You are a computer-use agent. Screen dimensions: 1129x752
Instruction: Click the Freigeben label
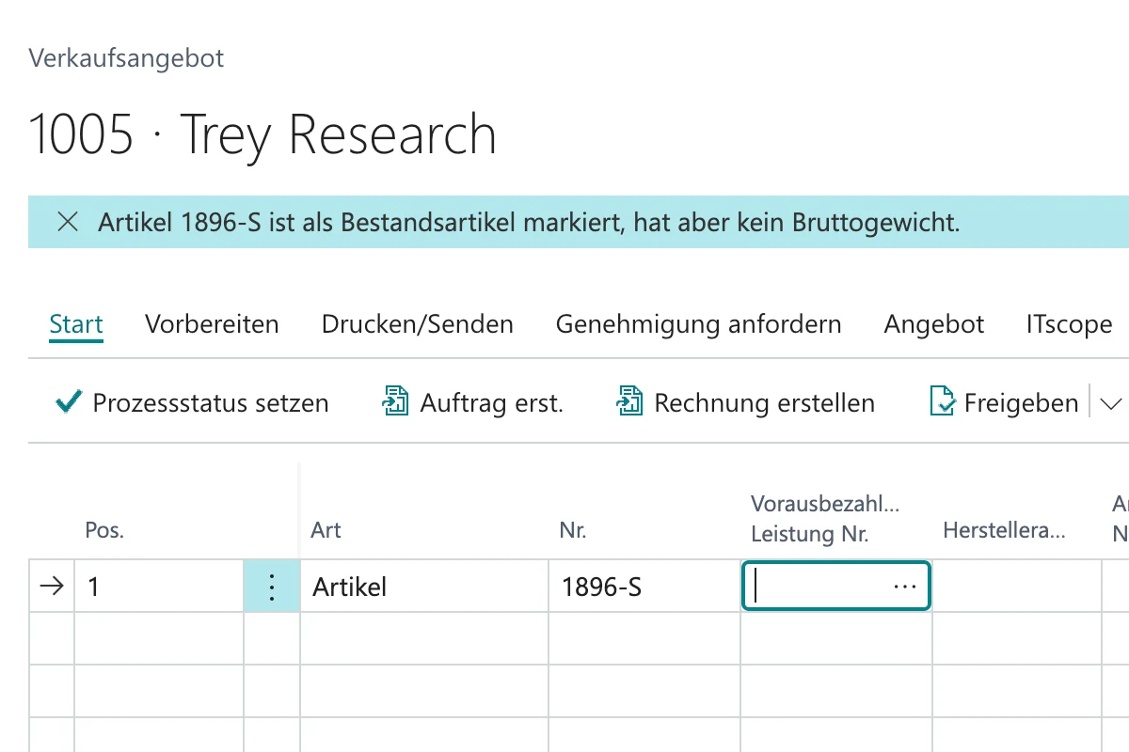pos(1022,403)
